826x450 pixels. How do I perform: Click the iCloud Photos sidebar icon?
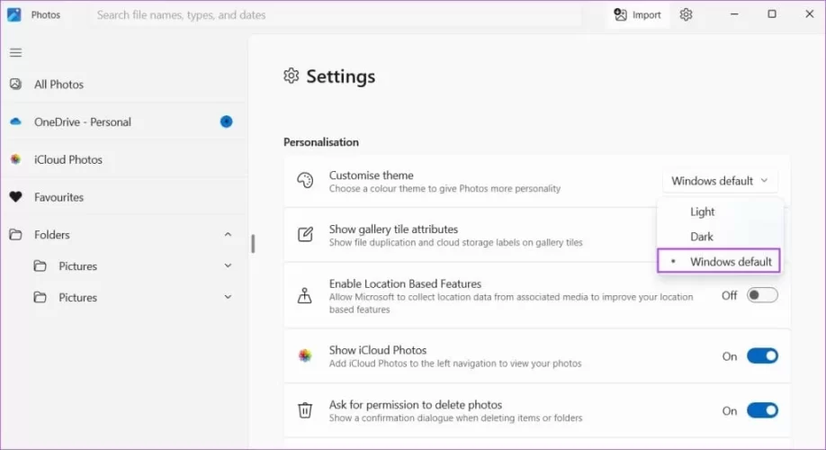click(x=15, y=159)
